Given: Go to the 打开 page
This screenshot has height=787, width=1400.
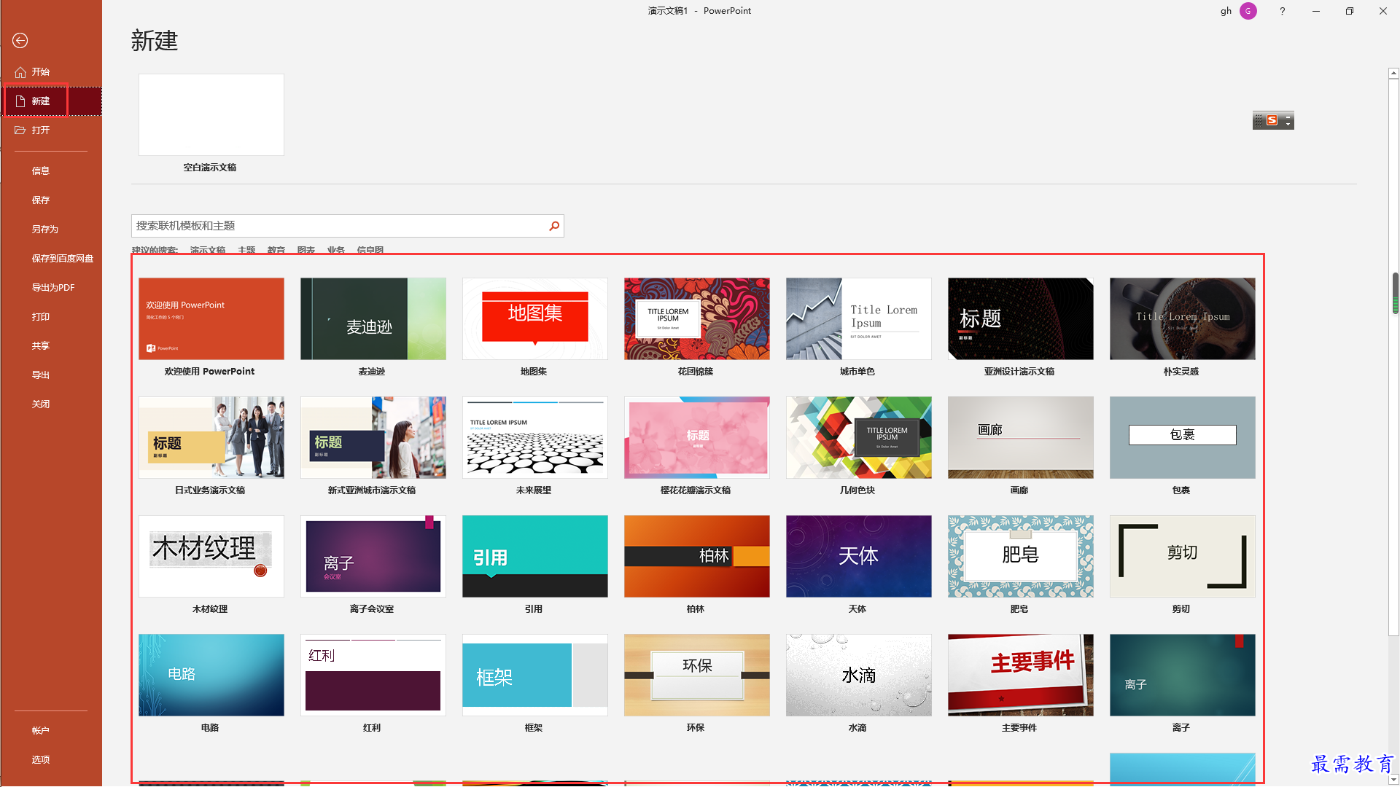Looking at the screenshot, I should [x=51, y=130].
